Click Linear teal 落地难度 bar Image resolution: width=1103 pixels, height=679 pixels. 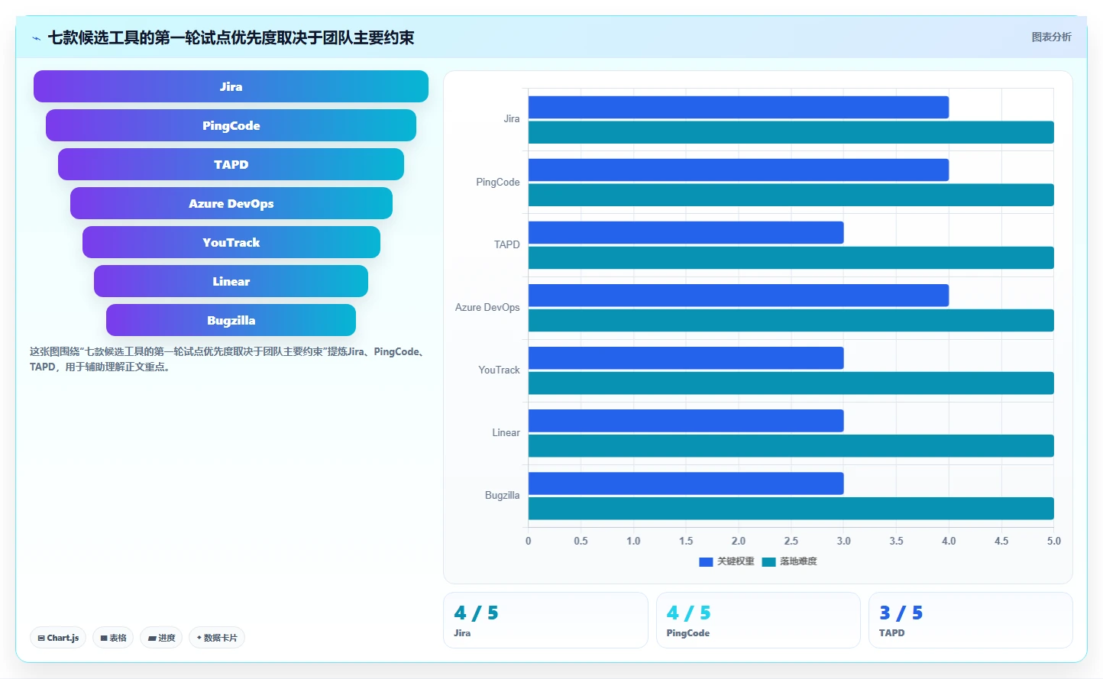pyautogui.click(x=791, y=445)
